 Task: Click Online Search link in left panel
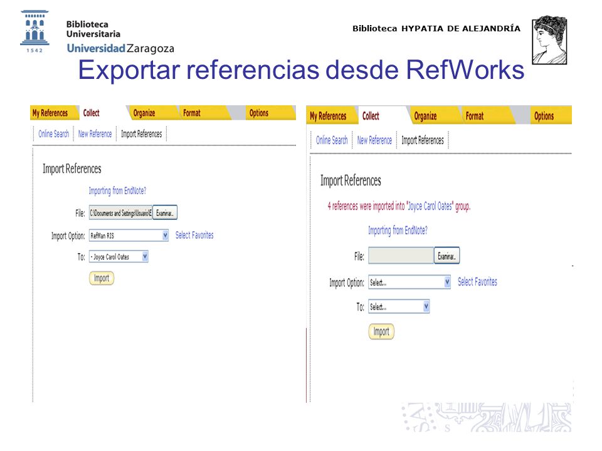[x=54, y=134]
